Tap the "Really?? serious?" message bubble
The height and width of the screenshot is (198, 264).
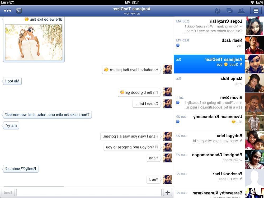click(x=21, y=169)
